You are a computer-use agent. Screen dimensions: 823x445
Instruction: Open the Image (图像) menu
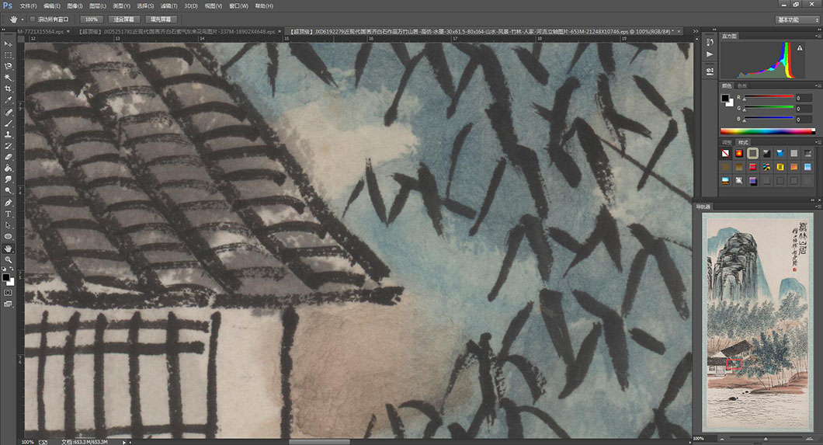(x=75, y=6)
